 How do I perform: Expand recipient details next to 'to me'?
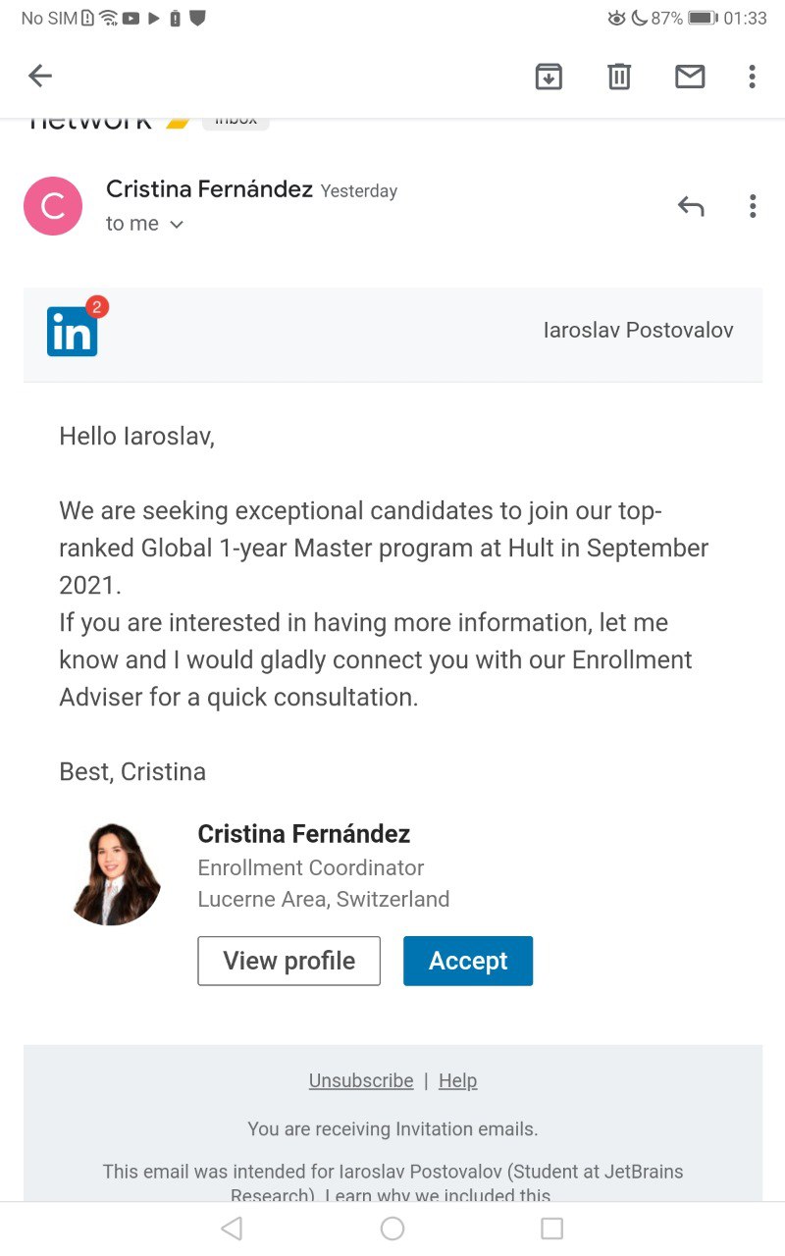177,225
